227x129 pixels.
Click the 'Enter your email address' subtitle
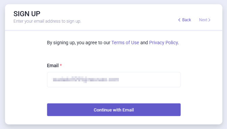click(x=47, y=21)
